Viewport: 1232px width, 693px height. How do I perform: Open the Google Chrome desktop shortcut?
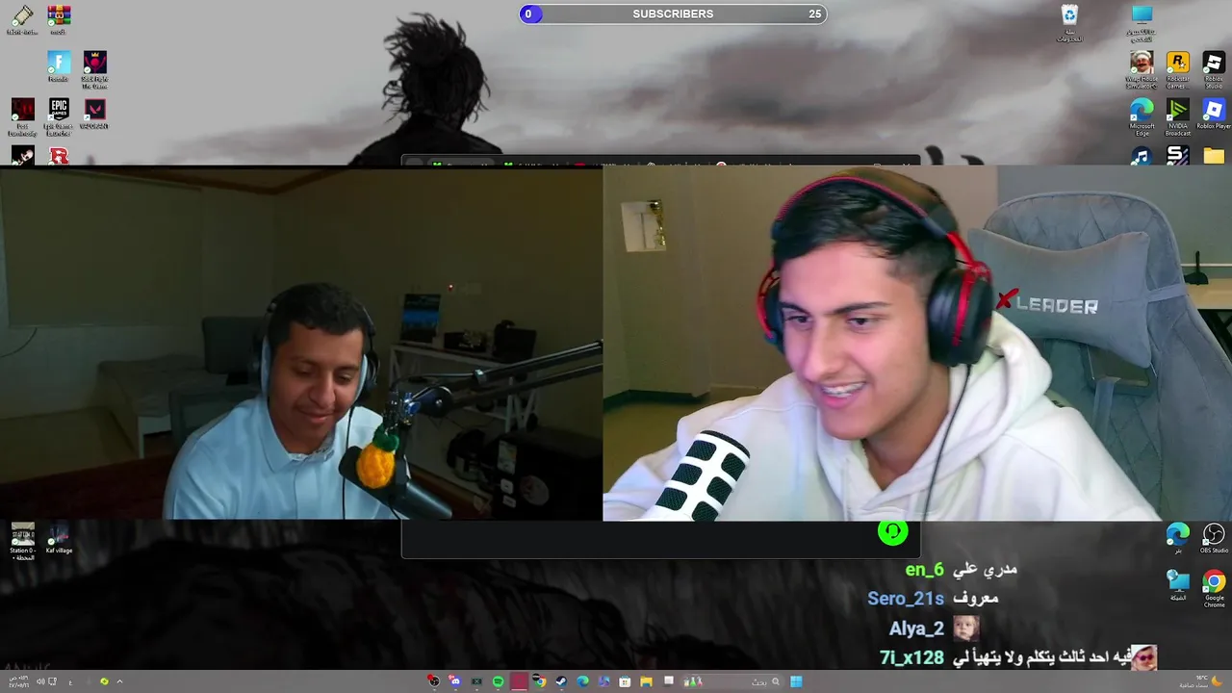[1214, 587]
